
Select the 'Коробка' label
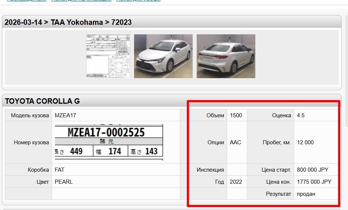(38, 170)
